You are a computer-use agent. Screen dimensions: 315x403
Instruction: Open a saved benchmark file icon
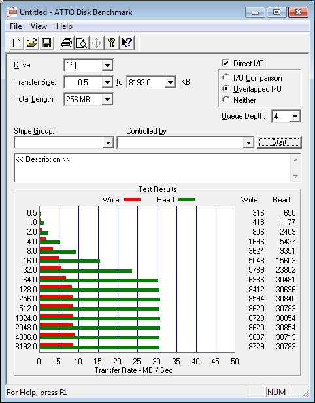click(x=32, y=43)
